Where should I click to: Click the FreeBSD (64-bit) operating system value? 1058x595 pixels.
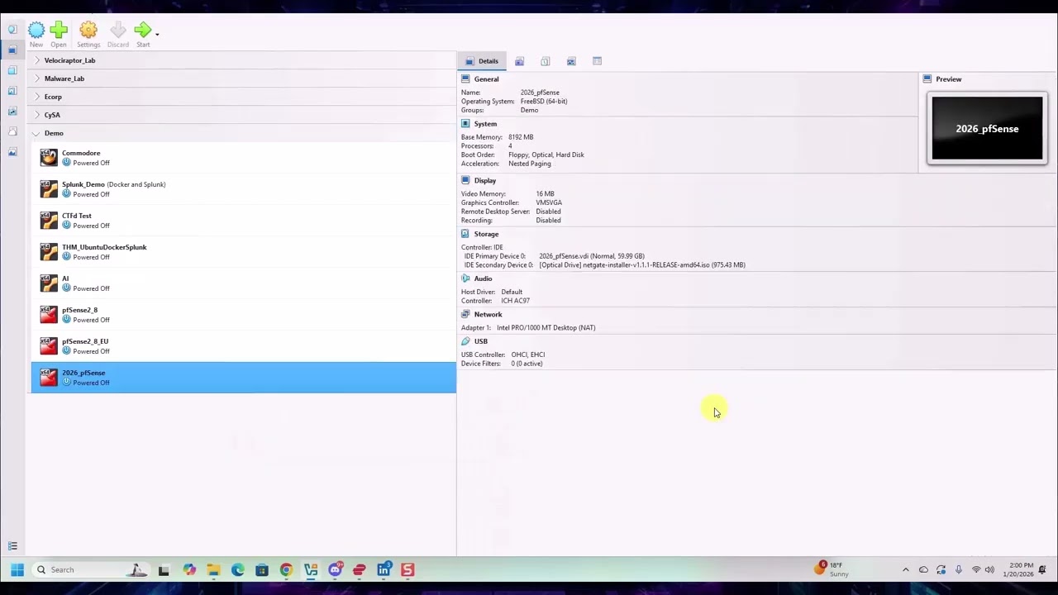[544, 102]
